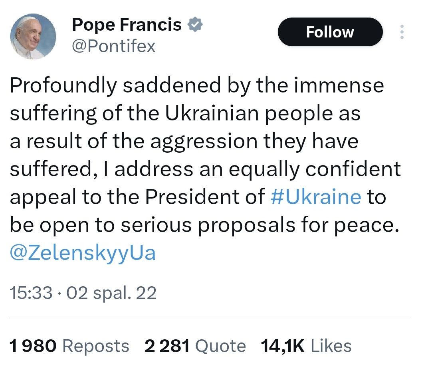The height and width of the screenshot is (368, 426).
Task: View the 1 980 repost number
Action: click(34, 346)
